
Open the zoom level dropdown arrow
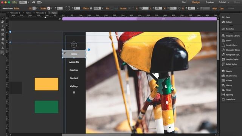tap(28, 2)
